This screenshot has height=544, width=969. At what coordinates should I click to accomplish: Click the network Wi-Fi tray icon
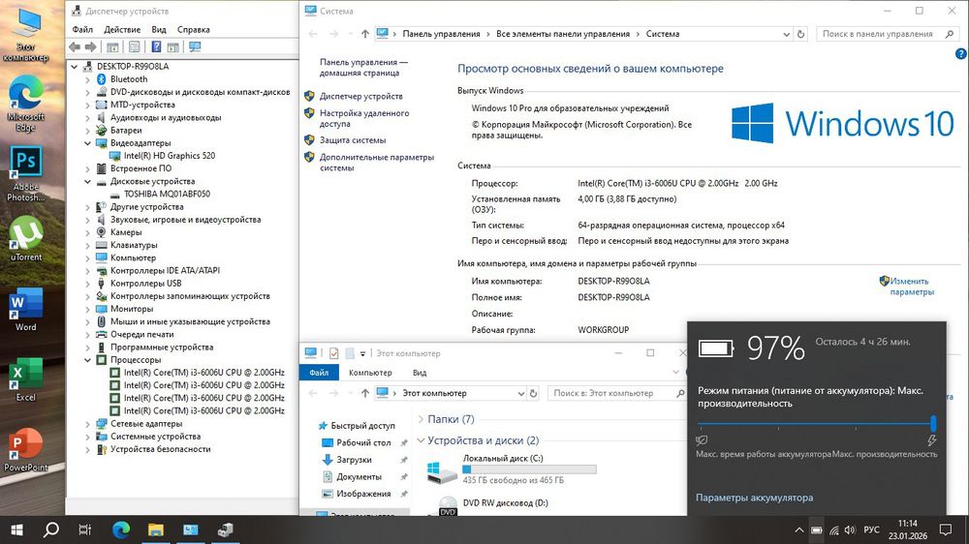pyautogui.click(x=834, y=530)
